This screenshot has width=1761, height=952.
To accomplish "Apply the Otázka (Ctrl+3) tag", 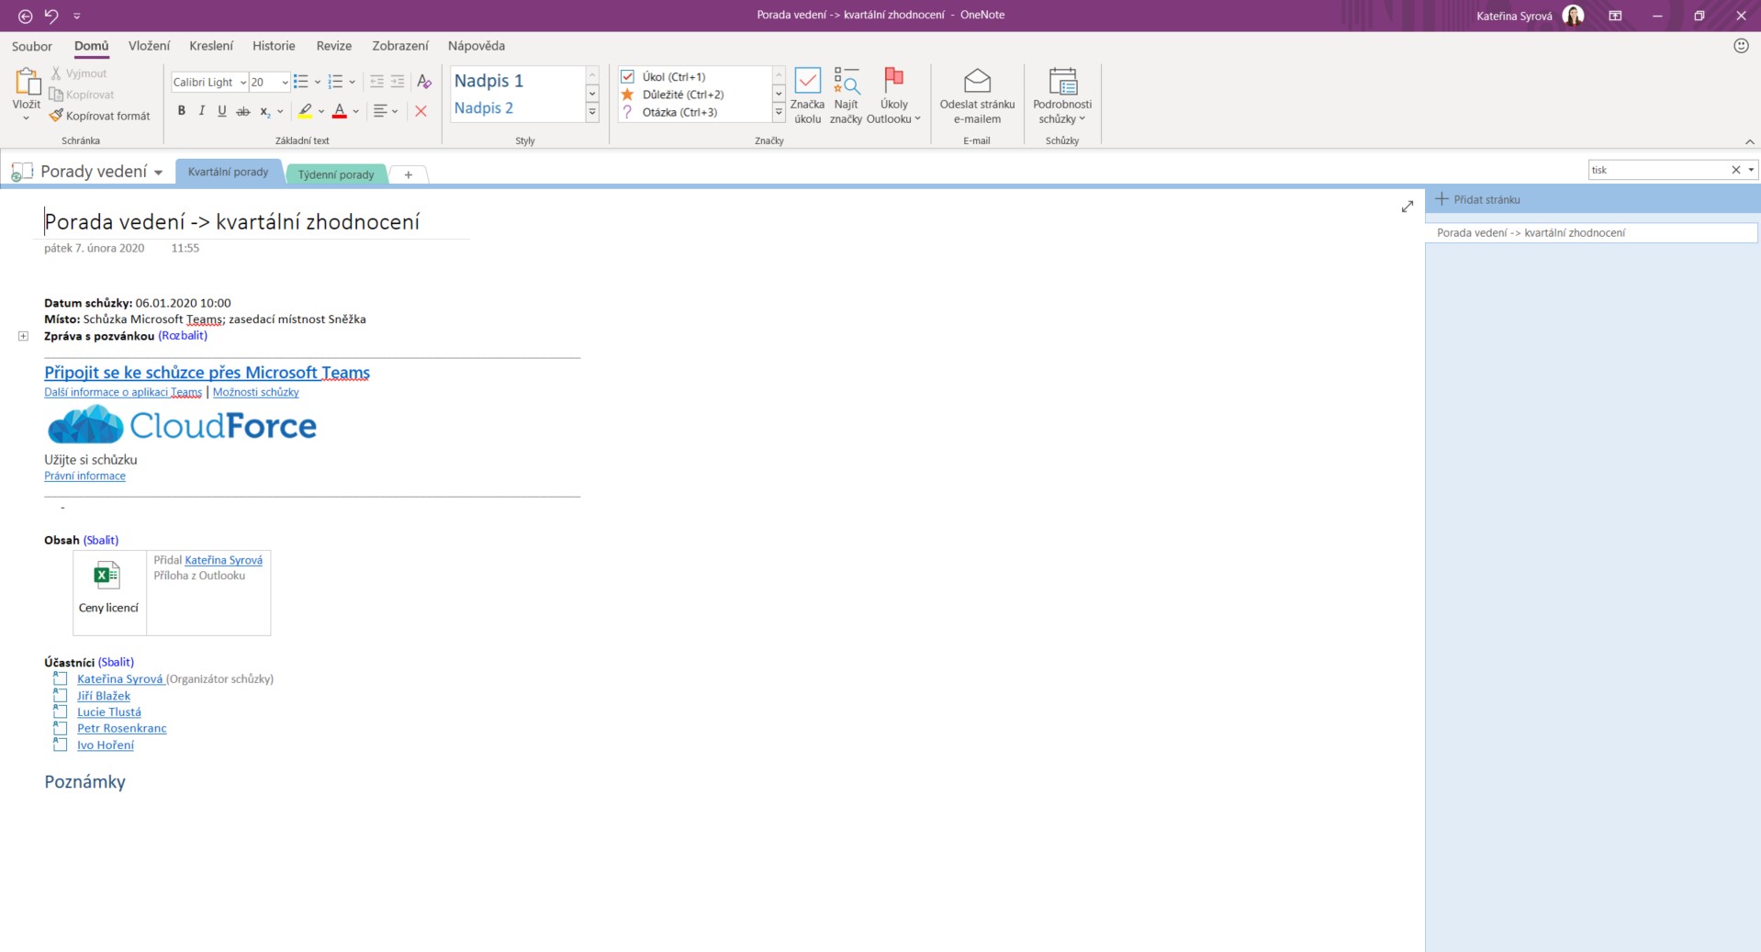I will point(670,112).
